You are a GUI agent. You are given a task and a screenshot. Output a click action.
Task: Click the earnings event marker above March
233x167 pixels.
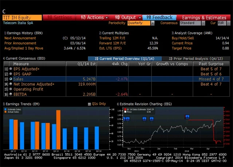click(187, 117)
